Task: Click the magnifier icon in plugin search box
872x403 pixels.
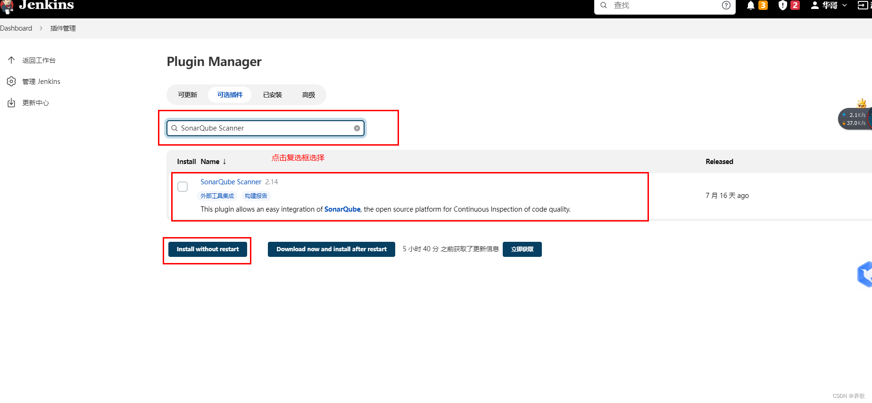Action: click(174, 128)
